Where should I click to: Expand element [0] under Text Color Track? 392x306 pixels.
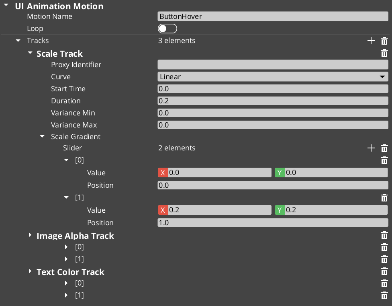[66, 283]
